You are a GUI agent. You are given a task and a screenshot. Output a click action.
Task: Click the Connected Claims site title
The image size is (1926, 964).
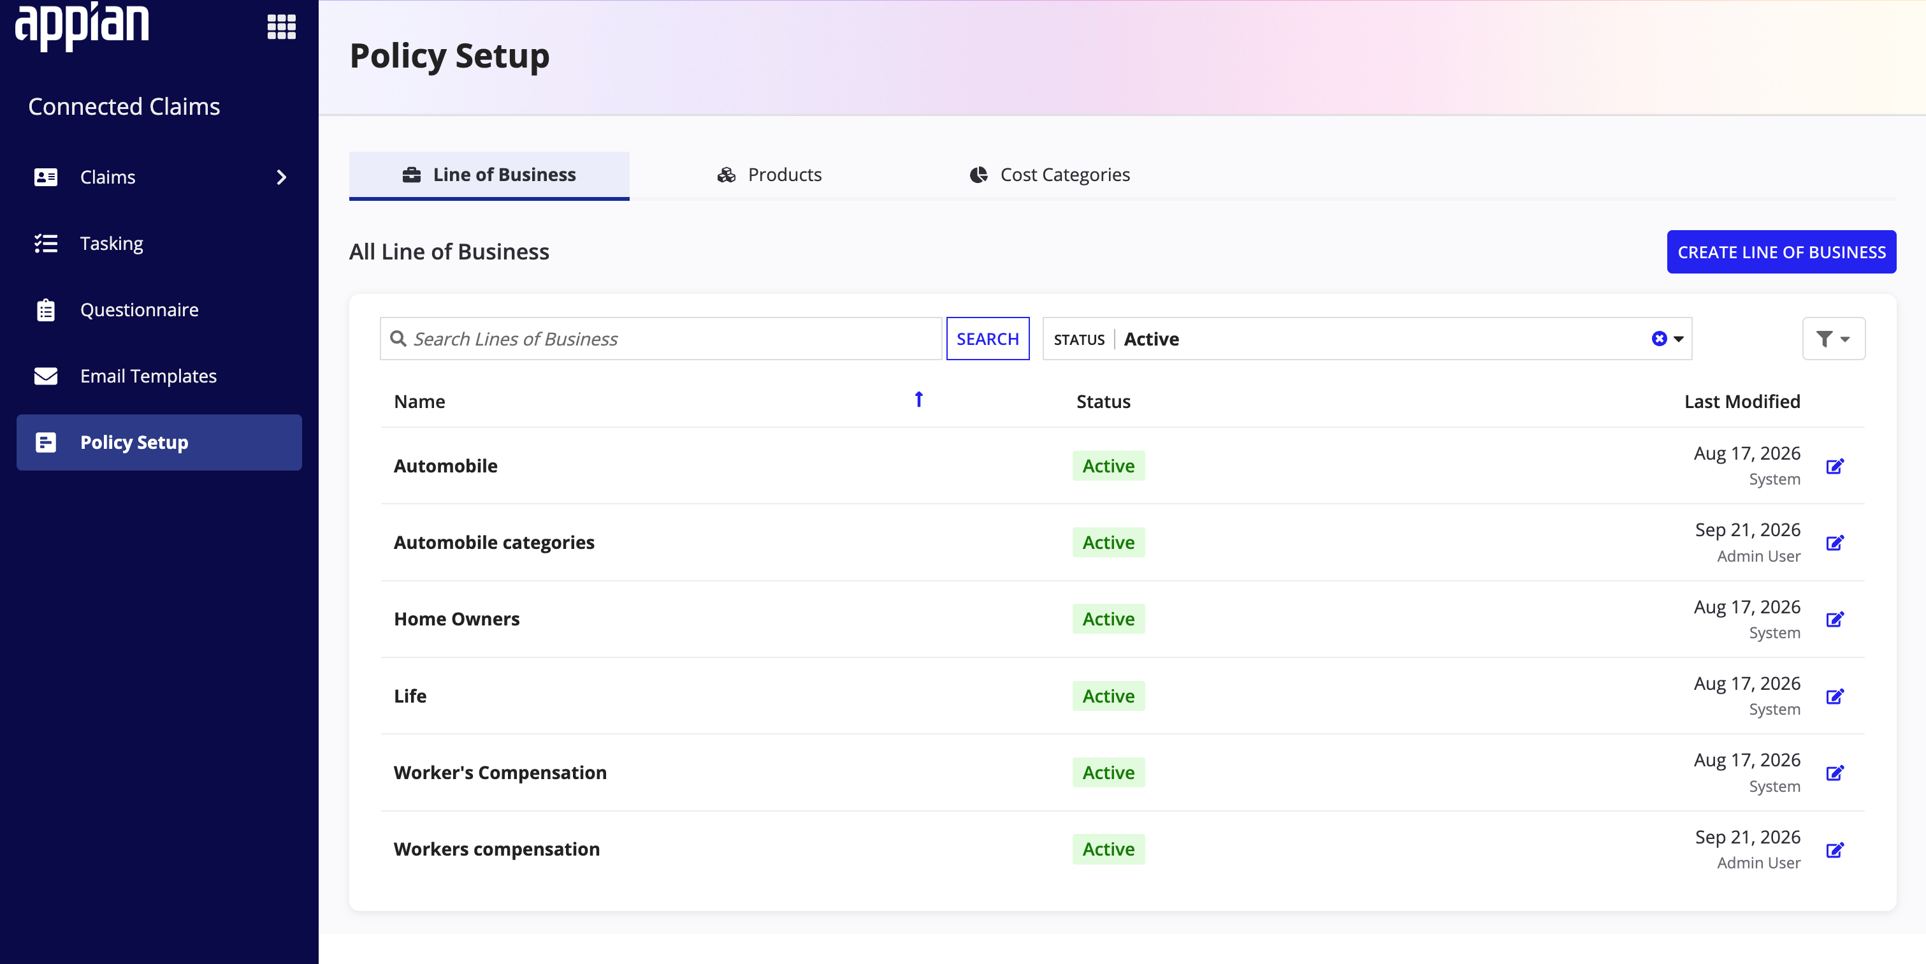point(124,107)
